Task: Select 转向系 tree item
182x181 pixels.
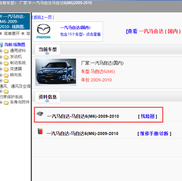Action: pos(16,75)
